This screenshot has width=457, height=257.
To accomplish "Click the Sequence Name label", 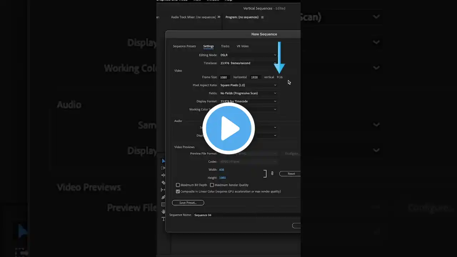I will [180, 215].
